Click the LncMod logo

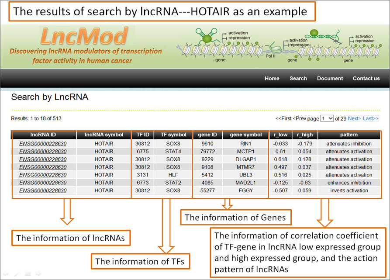pos(85,37)
